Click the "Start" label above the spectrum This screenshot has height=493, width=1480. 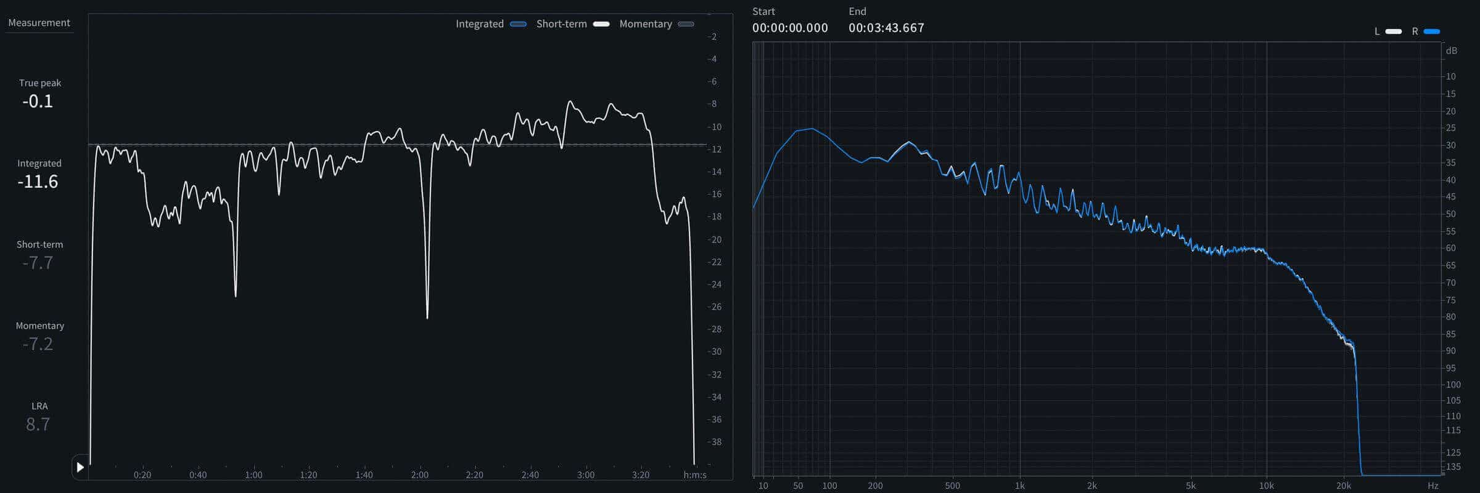pos(763,12)
